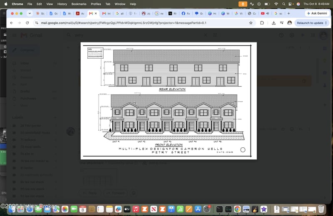Viewport: 333px width, 216px height.
Task: Open the site information control in the address bar
Action: [37, 23]
